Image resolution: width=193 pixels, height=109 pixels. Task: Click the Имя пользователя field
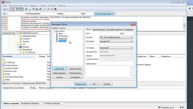click(x=48, y=14)
